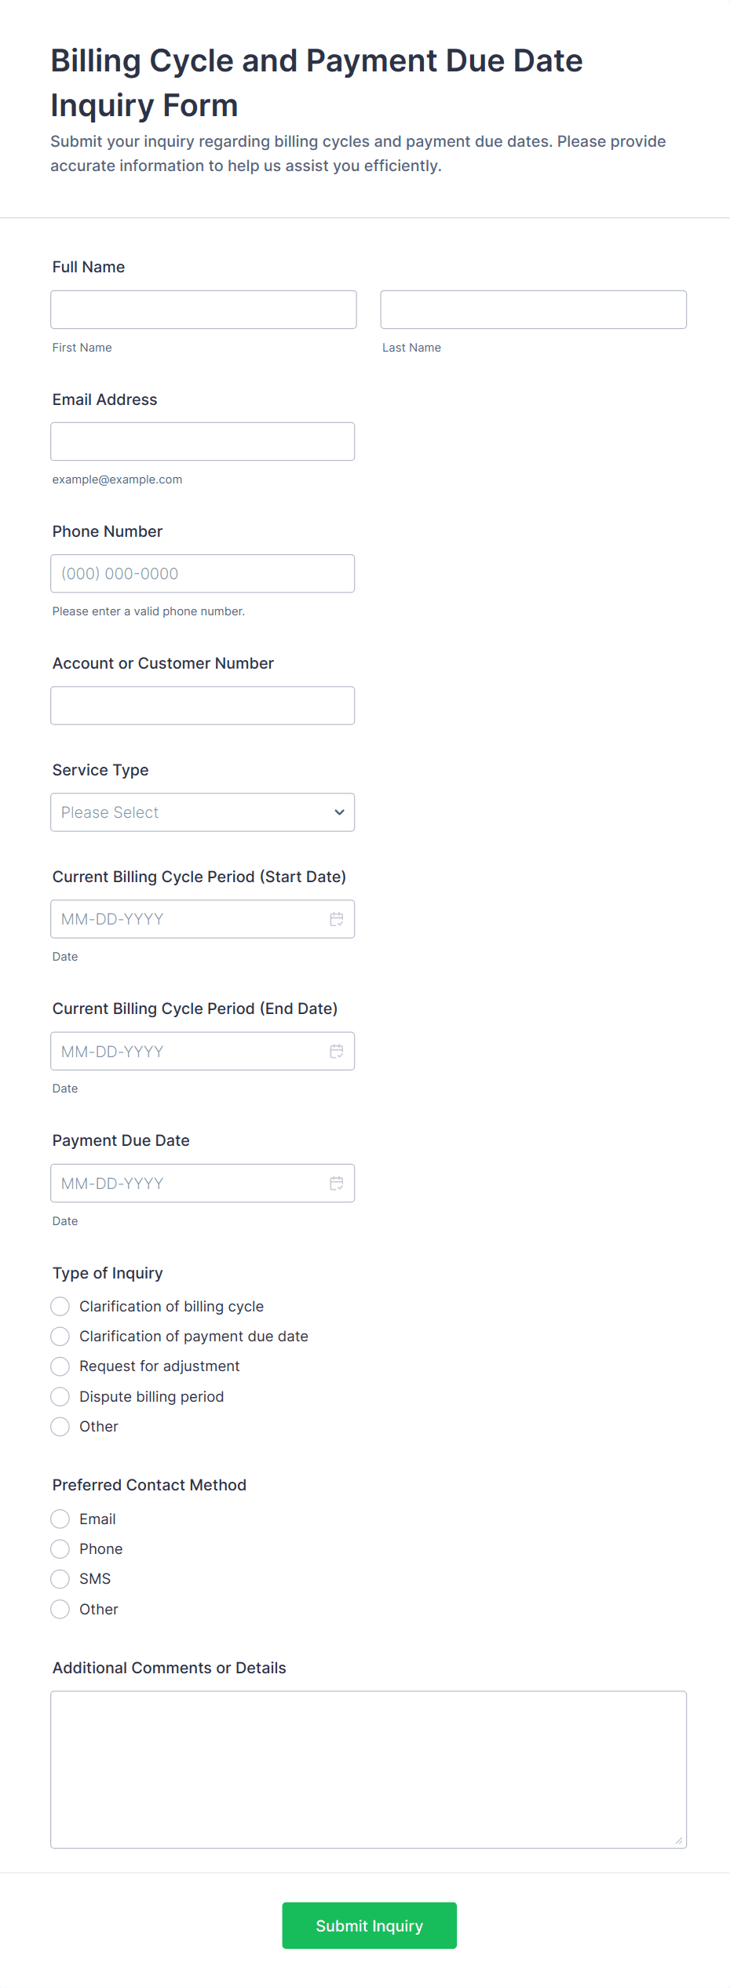The height and width of the screenshot is (1988, 730).
Task: Choose Clarification of payment due date
Action: tap(60, 1336)
